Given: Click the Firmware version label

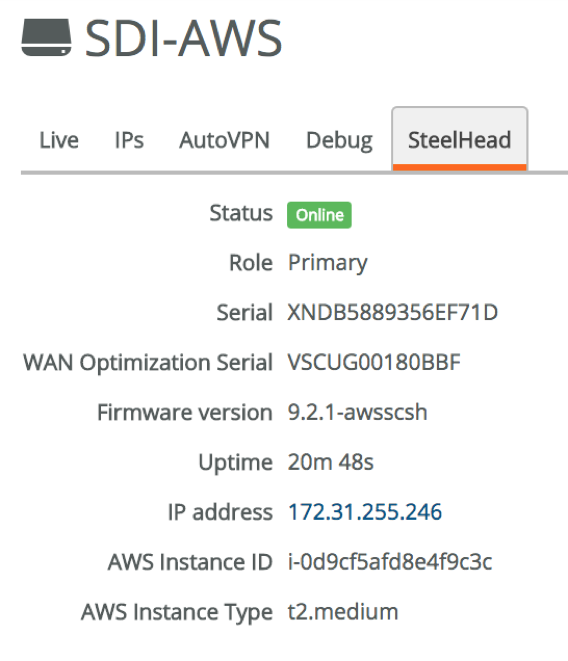Looking at the screenshot, I should (x=185, y=413).
